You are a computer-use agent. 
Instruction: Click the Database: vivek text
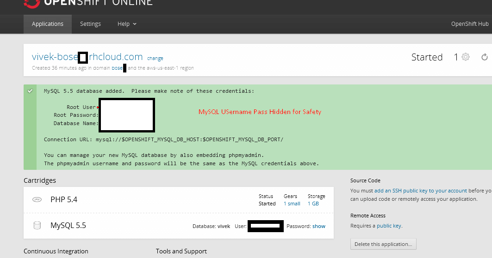[211, 226]
